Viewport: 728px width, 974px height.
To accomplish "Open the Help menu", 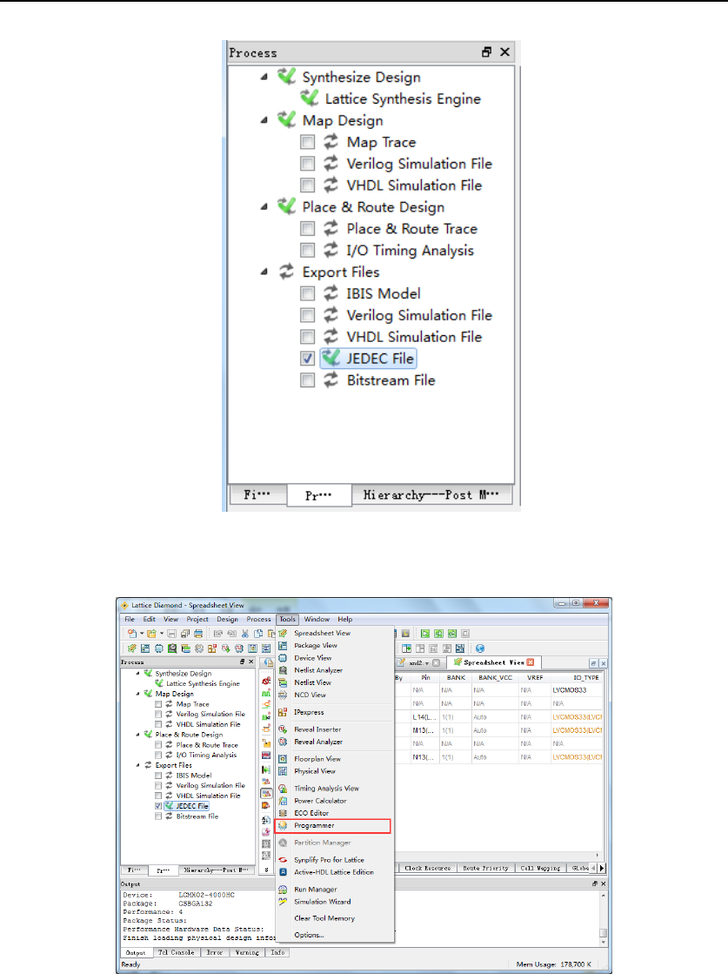I will pyautogui.click(x=345, y=620).
